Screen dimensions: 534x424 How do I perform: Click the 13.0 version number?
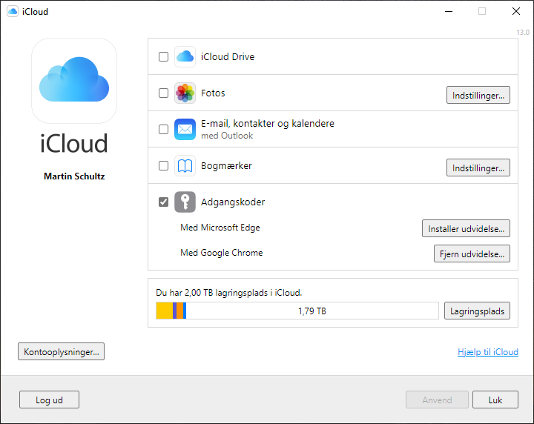pyautogui.click(x=523, y=33)
